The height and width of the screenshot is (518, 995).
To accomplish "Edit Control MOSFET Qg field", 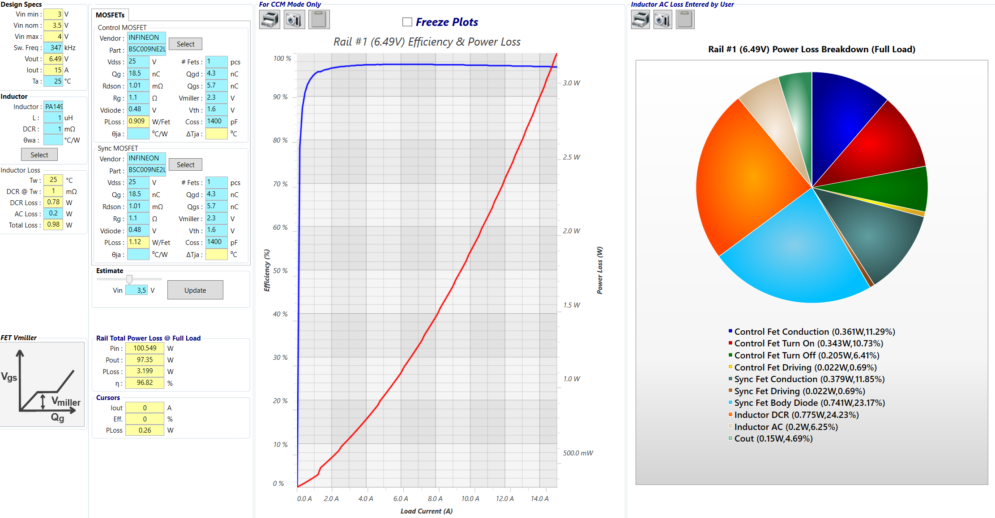I will click(x=138, y=74).
